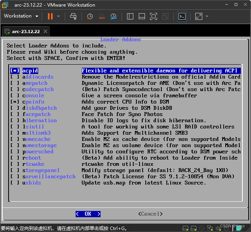The width and height of the screenshot is (251, 232).
Task: Check the console addon checkbox
Action: point(15,95)
